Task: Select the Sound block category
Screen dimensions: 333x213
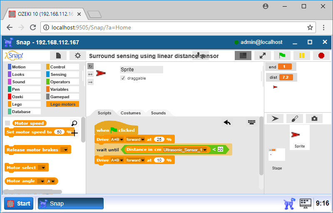Action: (x=24, y=82)
